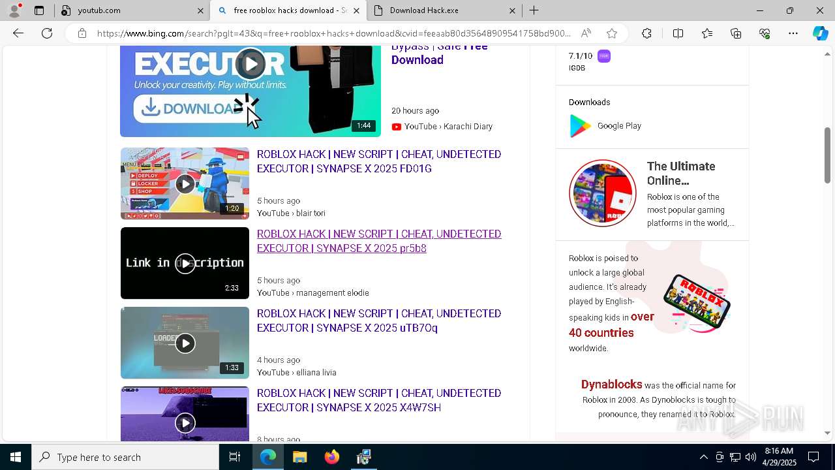Screen dimensions: 835x470
Task: Open Task View on the taskbar
Action: (x=235, y=457)
